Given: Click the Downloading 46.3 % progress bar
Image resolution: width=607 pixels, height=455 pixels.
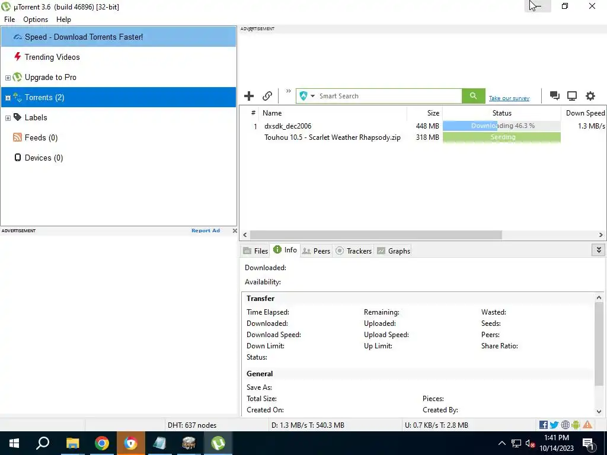Looking at the screenshot, I should click(x=501, y=126).
